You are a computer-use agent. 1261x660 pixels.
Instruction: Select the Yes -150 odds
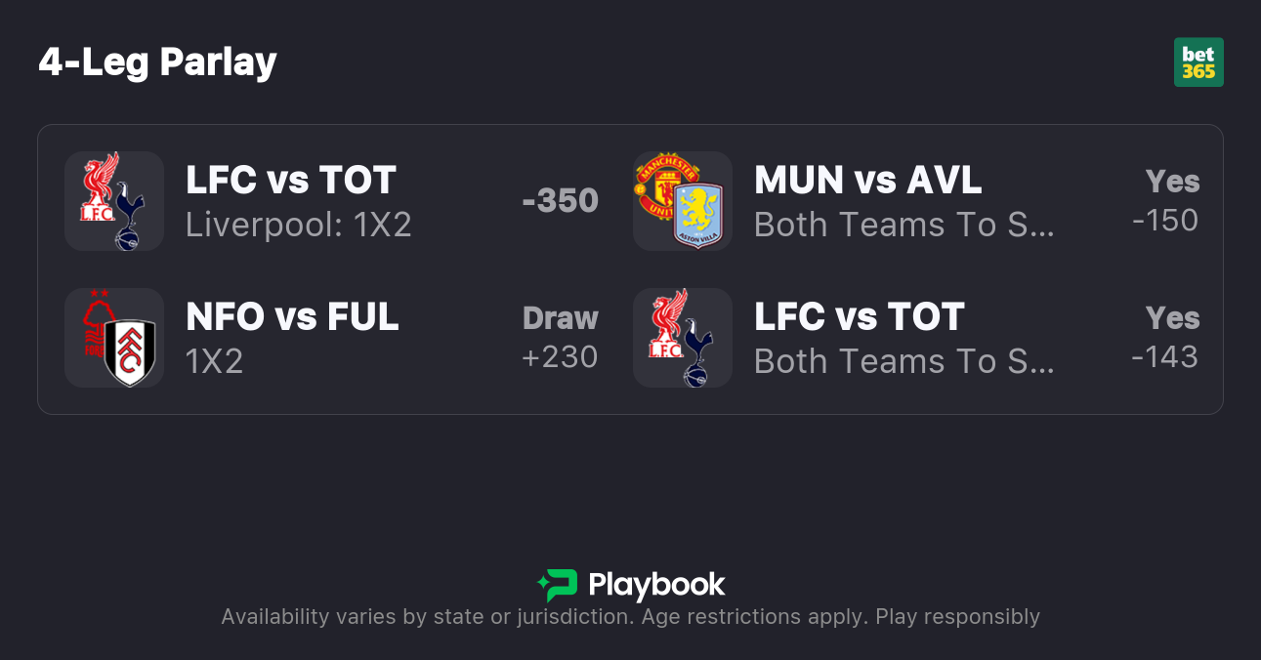[x=1166, y=201]
